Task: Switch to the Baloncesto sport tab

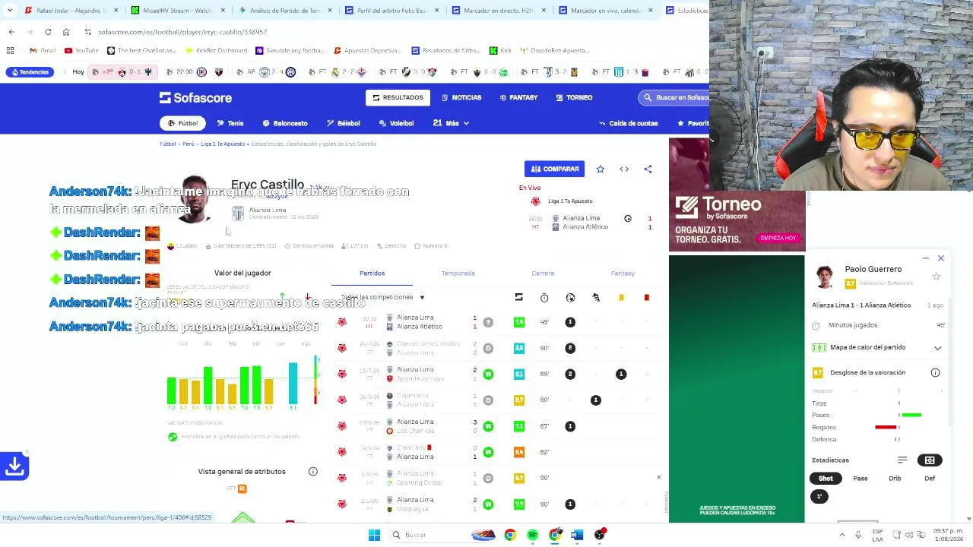Action: click(x=285, y=123)
